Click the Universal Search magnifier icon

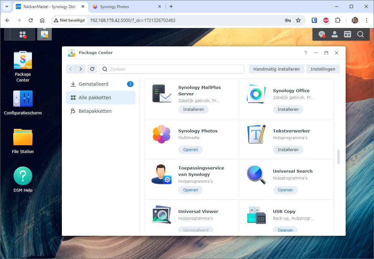point(256,174)
